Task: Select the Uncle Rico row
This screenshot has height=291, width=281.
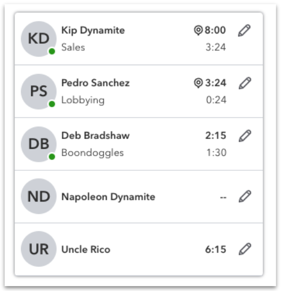Action: pos(139,250)
